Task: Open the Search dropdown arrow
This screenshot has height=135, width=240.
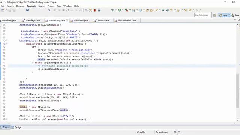Action: click(x=159, y=10)
